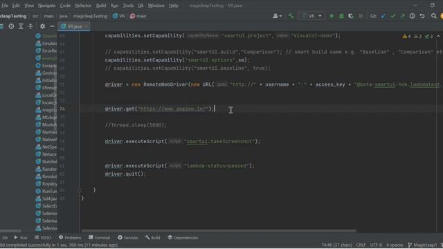Rollback changes with the undo arrow icon

422,16
